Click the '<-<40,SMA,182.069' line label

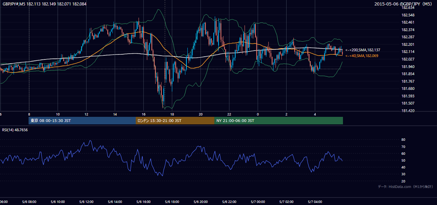(x=362, y=56)
